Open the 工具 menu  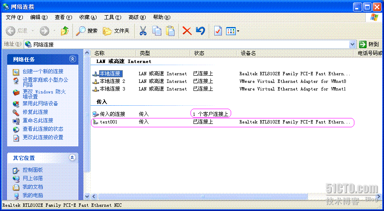pyautogui.click(x=113, y=17)
